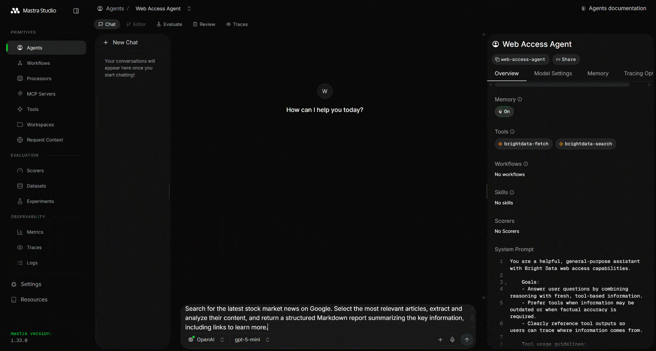Click the Memory On badge
The image size is (656, 351).
point(504,112)
